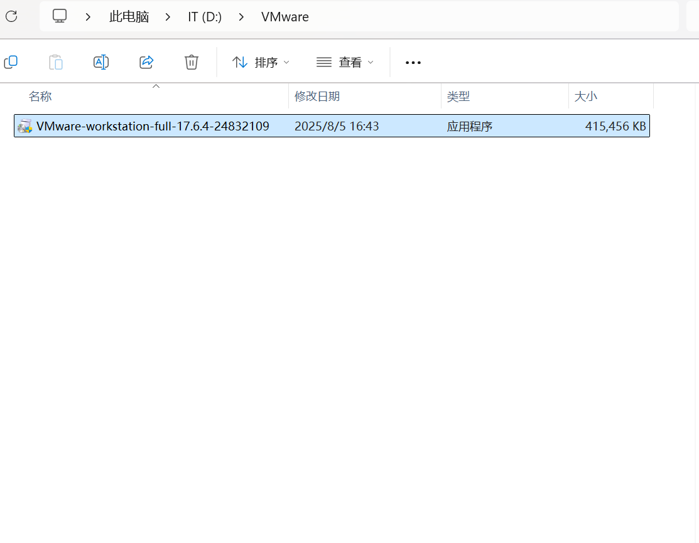Go to 此电脑 in the breadcrumb

tap(129, 17)
